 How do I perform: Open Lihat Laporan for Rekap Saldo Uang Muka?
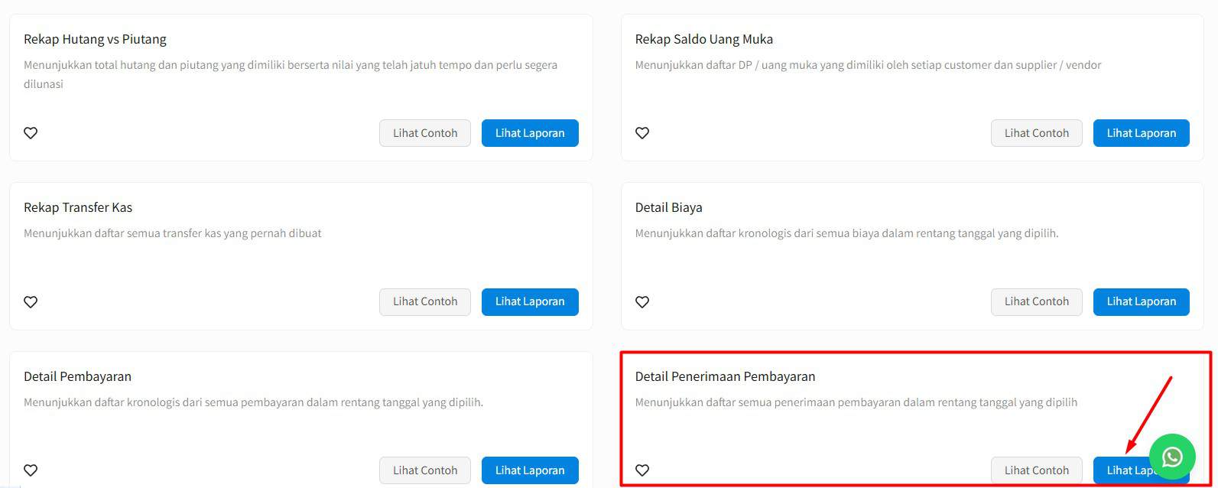[1141, 133]
